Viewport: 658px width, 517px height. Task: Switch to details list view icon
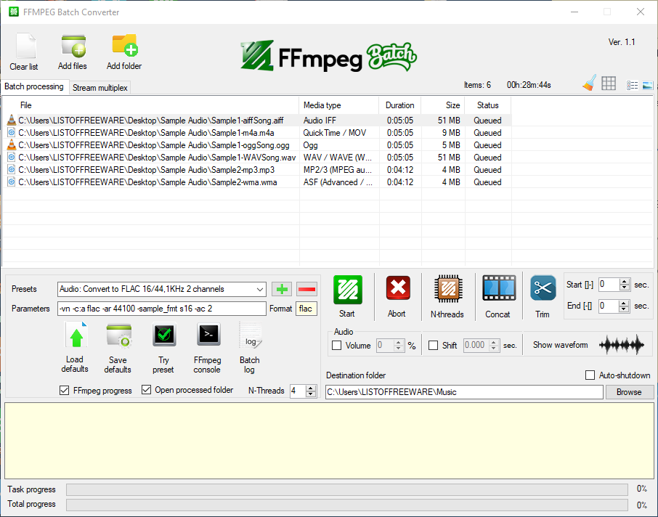pos(632,85)
